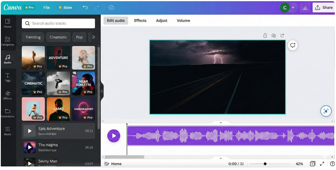Image resolution: width=336 pixels, height=170 pixels.
Task: Open the hiker on mountain audio thumbnail
Action: [33, 58]
